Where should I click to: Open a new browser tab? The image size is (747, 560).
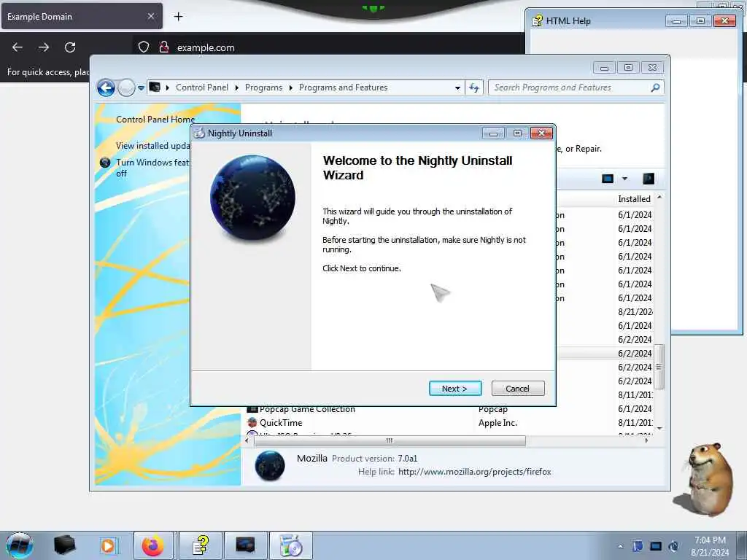[178, 17]
